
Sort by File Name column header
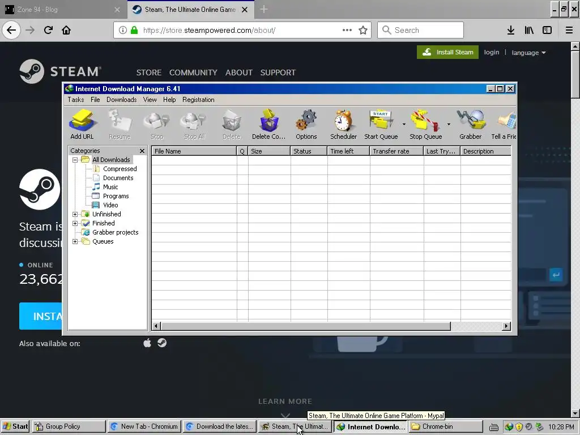[x=194, y=151]
